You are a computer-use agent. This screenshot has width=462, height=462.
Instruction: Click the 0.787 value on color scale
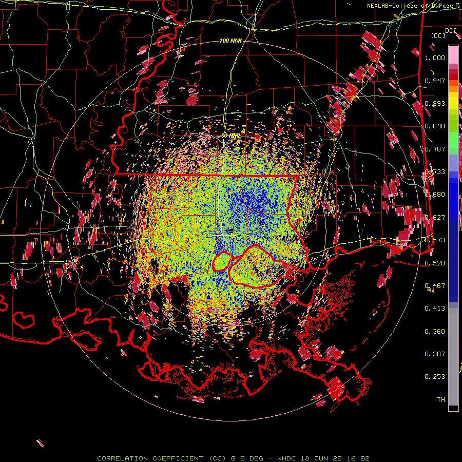point(435,149)
